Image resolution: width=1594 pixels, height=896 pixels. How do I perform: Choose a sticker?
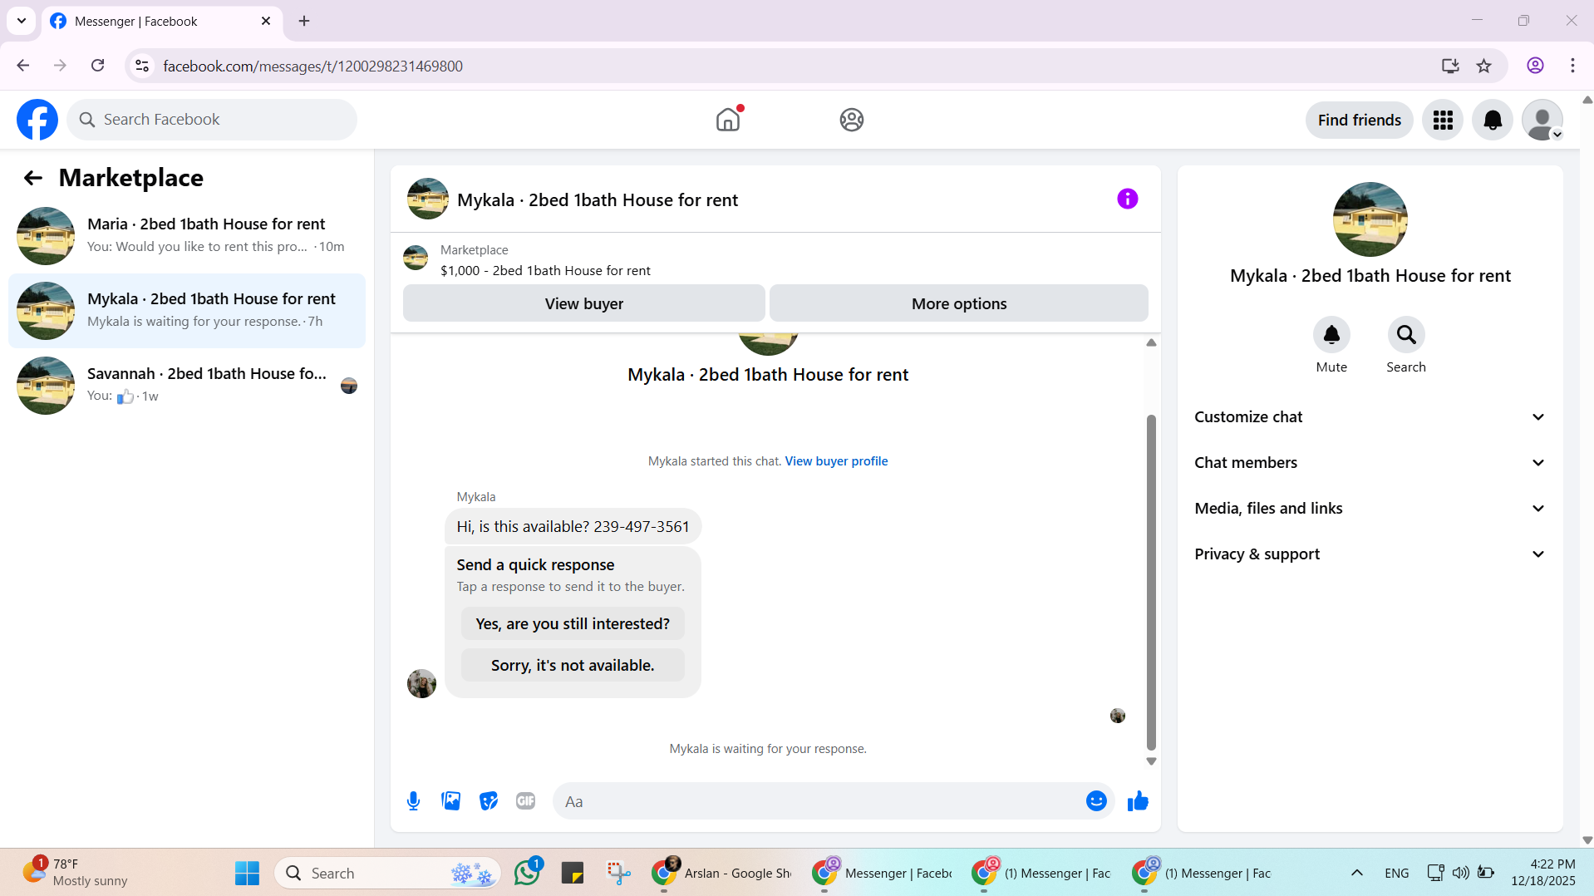tap(489, 801)
